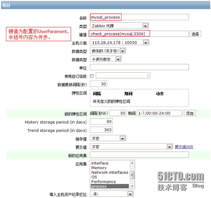Select Memory in the 应用集 list
211x198 pixels.
pos(110,168)
